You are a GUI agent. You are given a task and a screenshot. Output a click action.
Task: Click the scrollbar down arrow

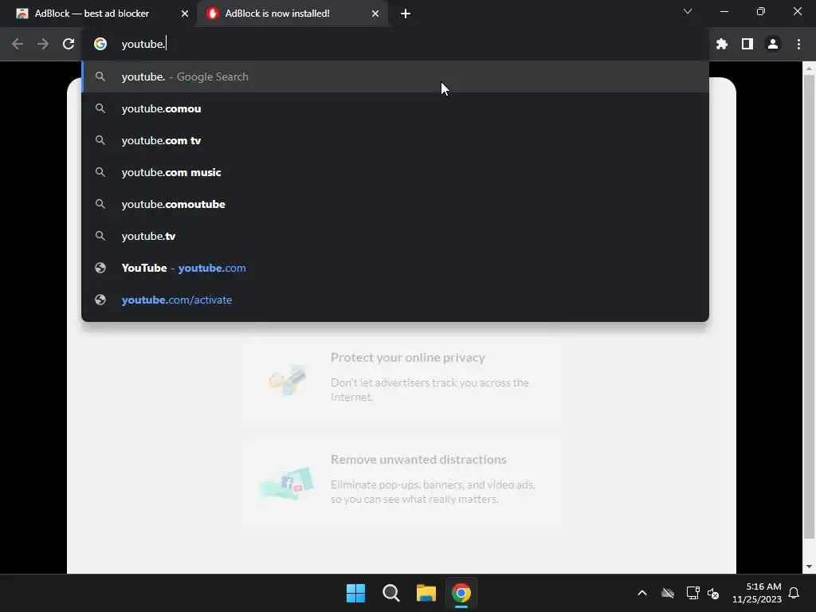click(809, 567)
